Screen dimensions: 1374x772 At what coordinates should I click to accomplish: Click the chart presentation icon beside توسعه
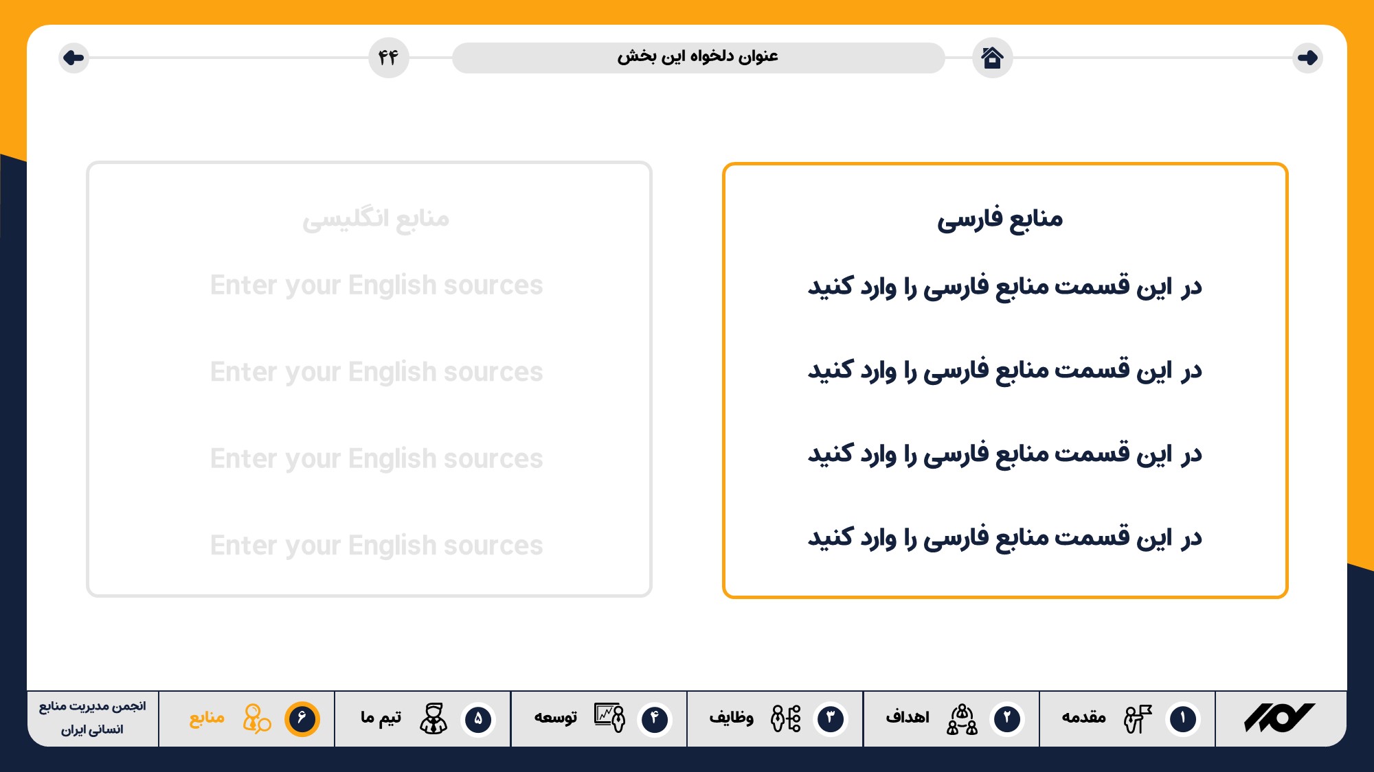tap(609, 718)
